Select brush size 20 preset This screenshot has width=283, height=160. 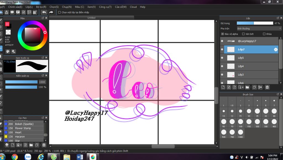(x=249, y=113)
